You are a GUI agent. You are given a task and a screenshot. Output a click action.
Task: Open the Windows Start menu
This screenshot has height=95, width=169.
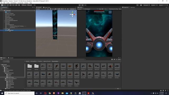tap(2, 93)
